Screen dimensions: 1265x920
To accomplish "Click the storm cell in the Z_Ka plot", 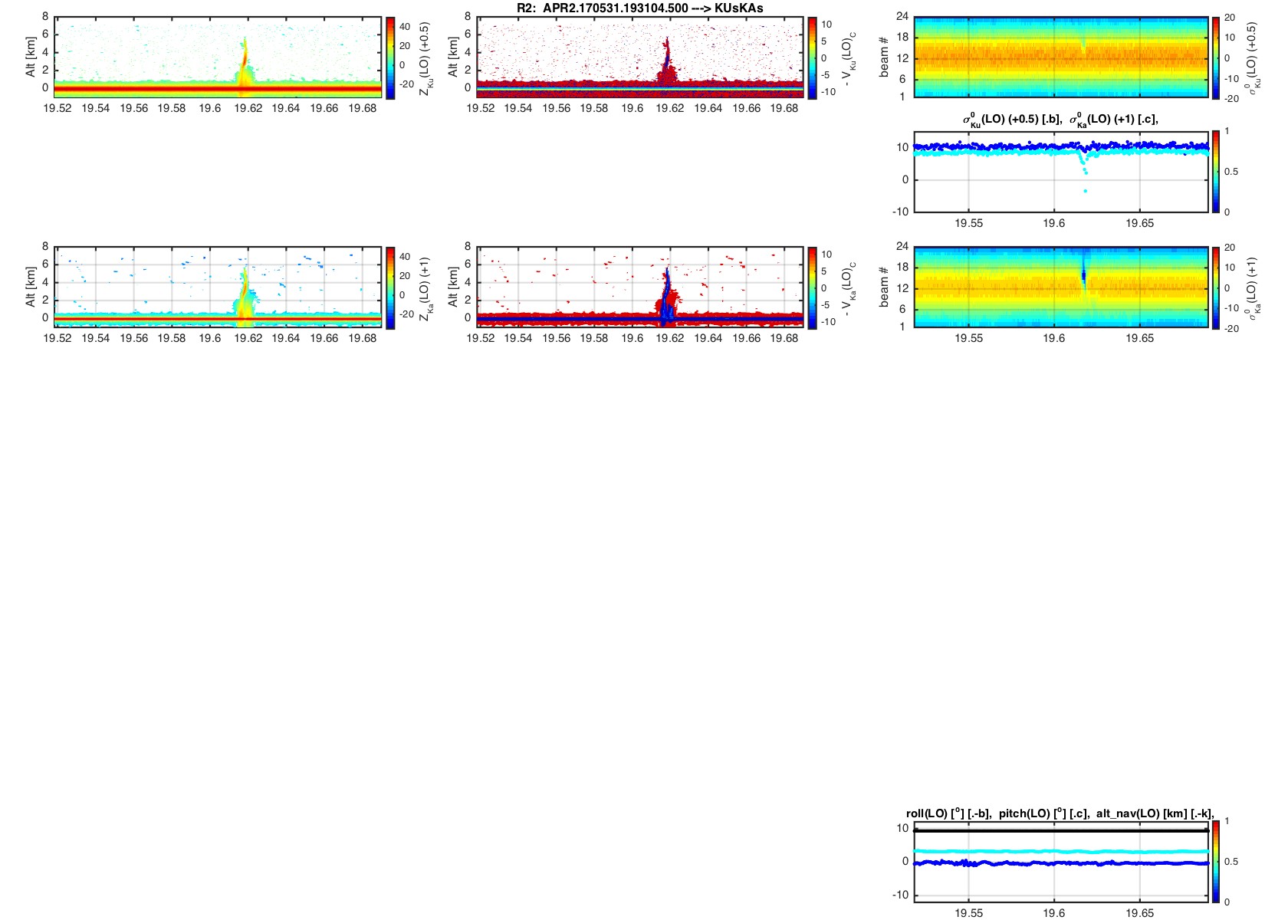I will click(x=245, y=291).
